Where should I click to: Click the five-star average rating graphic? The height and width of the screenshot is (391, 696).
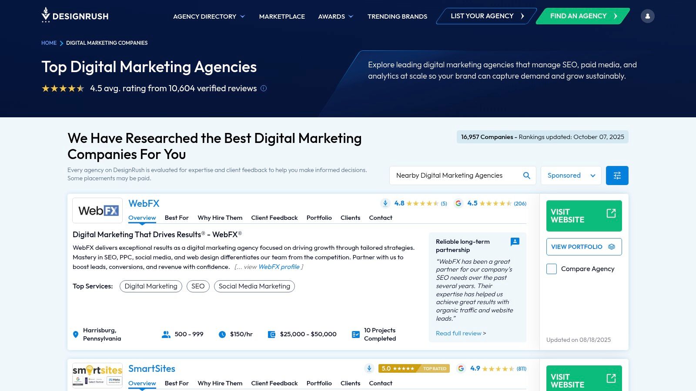(63, 89)
